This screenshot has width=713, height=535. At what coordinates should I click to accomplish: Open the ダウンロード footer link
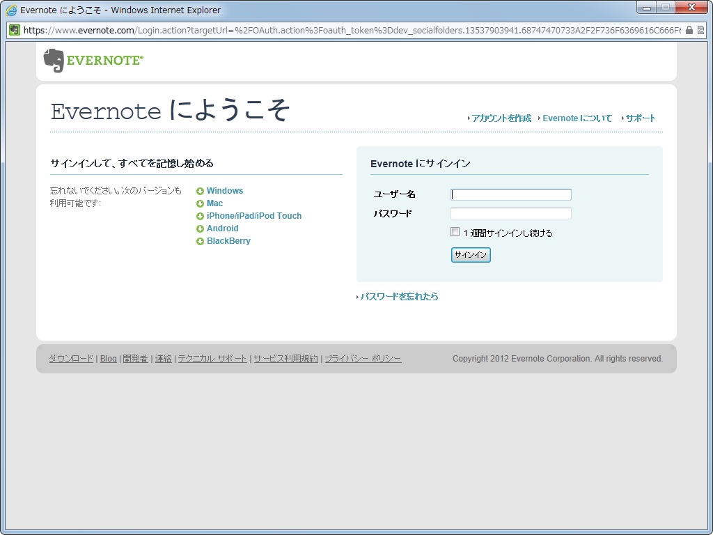pyautogui.click(x=70, y=358)
